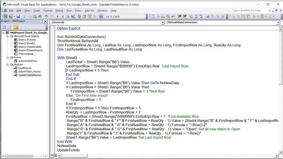Click the Reset (stop) toolbar icon

click(68, 16)
